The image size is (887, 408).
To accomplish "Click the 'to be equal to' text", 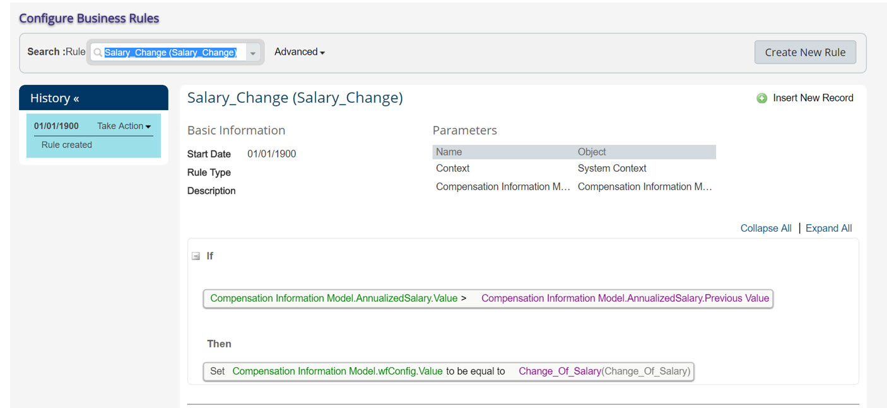I will 476,371.
